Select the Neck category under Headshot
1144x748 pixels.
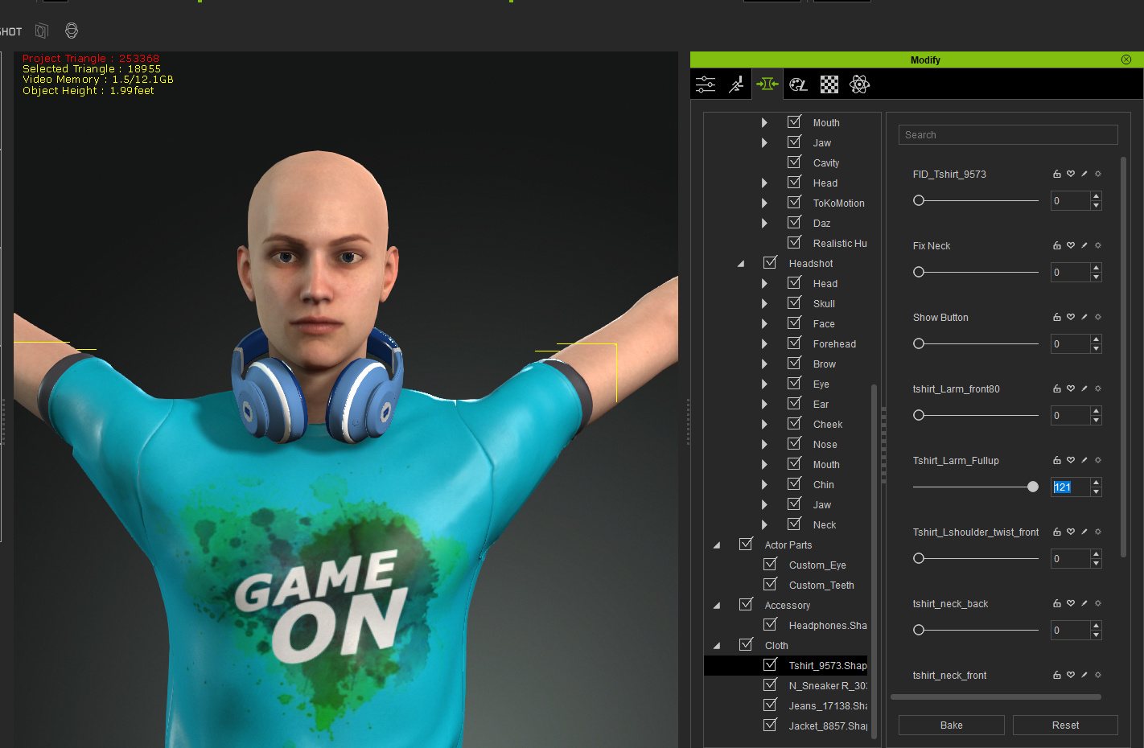pos(824,525)
